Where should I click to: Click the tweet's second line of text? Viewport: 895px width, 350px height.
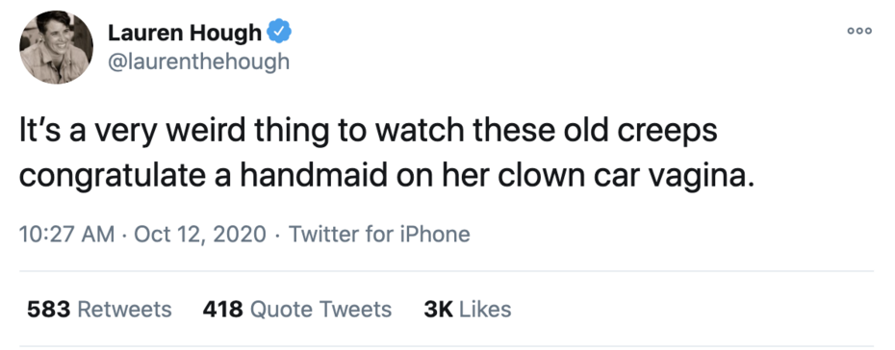pos(387,176)
